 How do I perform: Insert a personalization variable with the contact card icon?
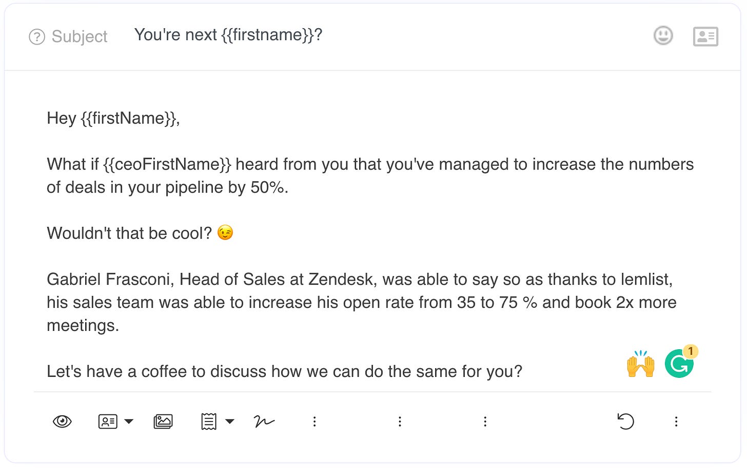pos(107,421)
